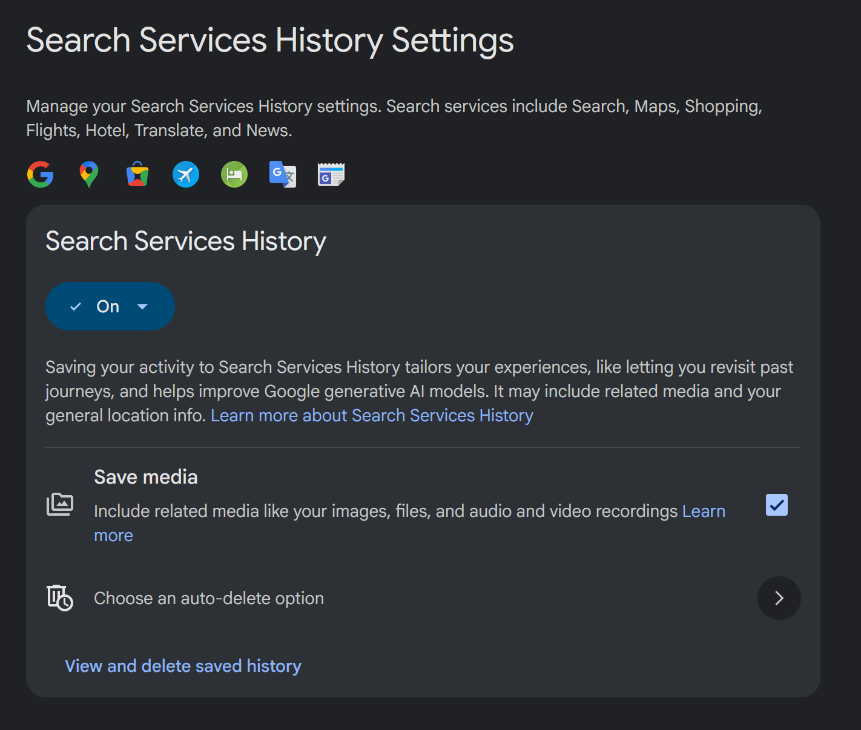Open Learn more about Search Services History

coord(372,416)
